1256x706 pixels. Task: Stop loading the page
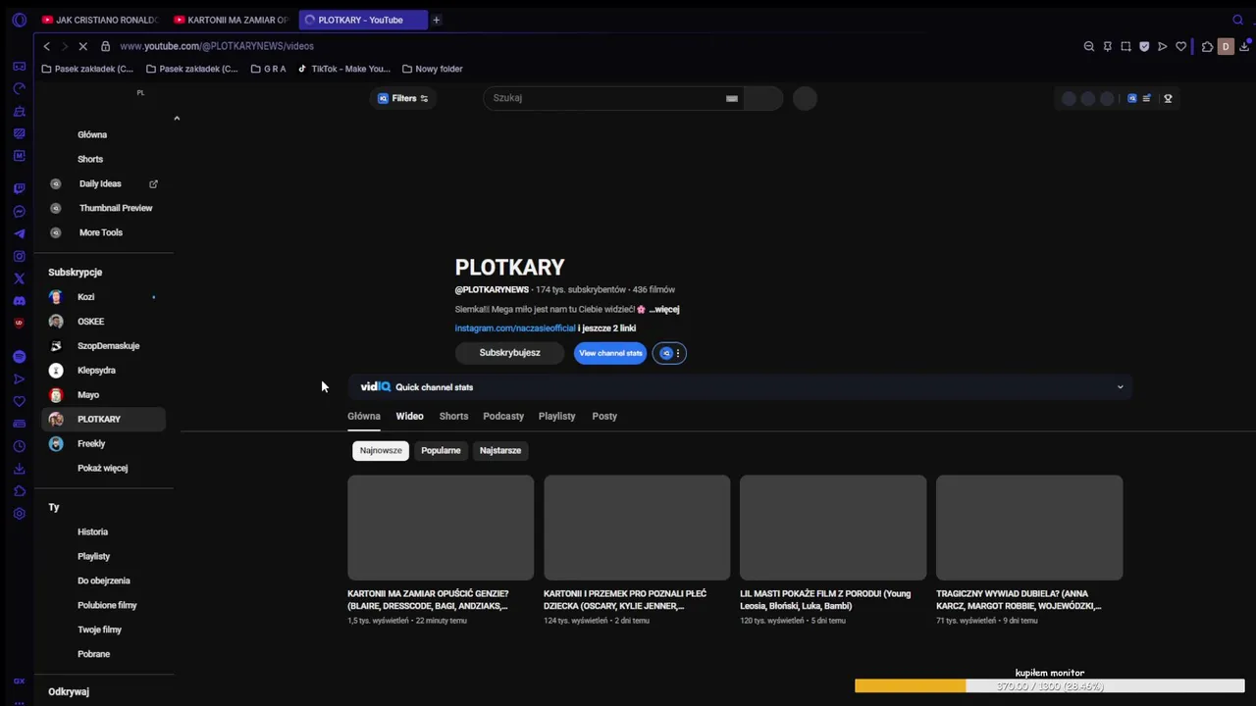(x=82, y=46)
